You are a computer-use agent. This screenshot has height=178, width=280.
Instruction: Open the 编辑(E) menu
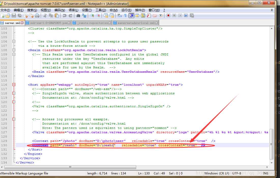click(19, 10)
